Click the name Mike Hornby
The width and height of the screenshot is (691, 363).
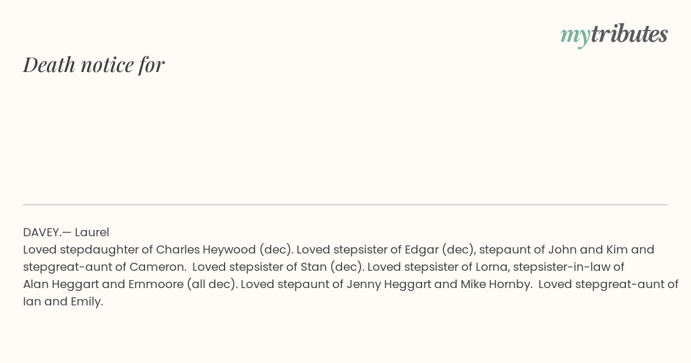(x=489, y=284)
